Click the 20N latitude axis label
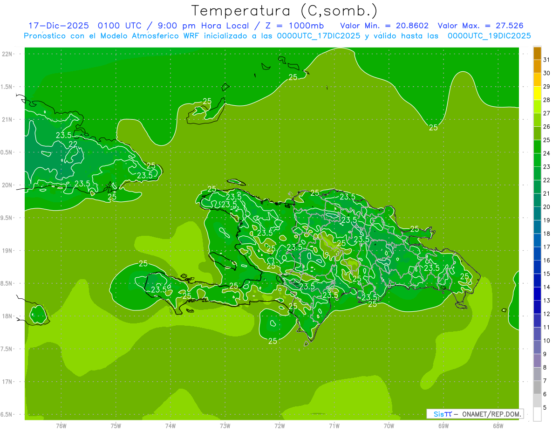This screenshot has height=432, width=559. pos(8,185)
